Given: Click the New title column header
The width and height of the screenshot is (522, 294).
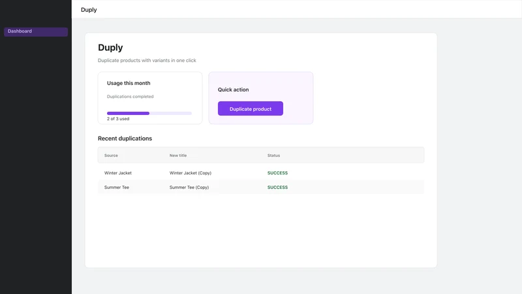Looking at the screenshot, I should (178, 155).
